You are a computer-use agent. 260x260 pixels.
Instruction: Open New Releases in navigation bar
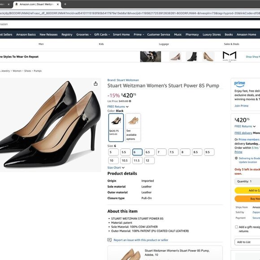coord(48,35)
